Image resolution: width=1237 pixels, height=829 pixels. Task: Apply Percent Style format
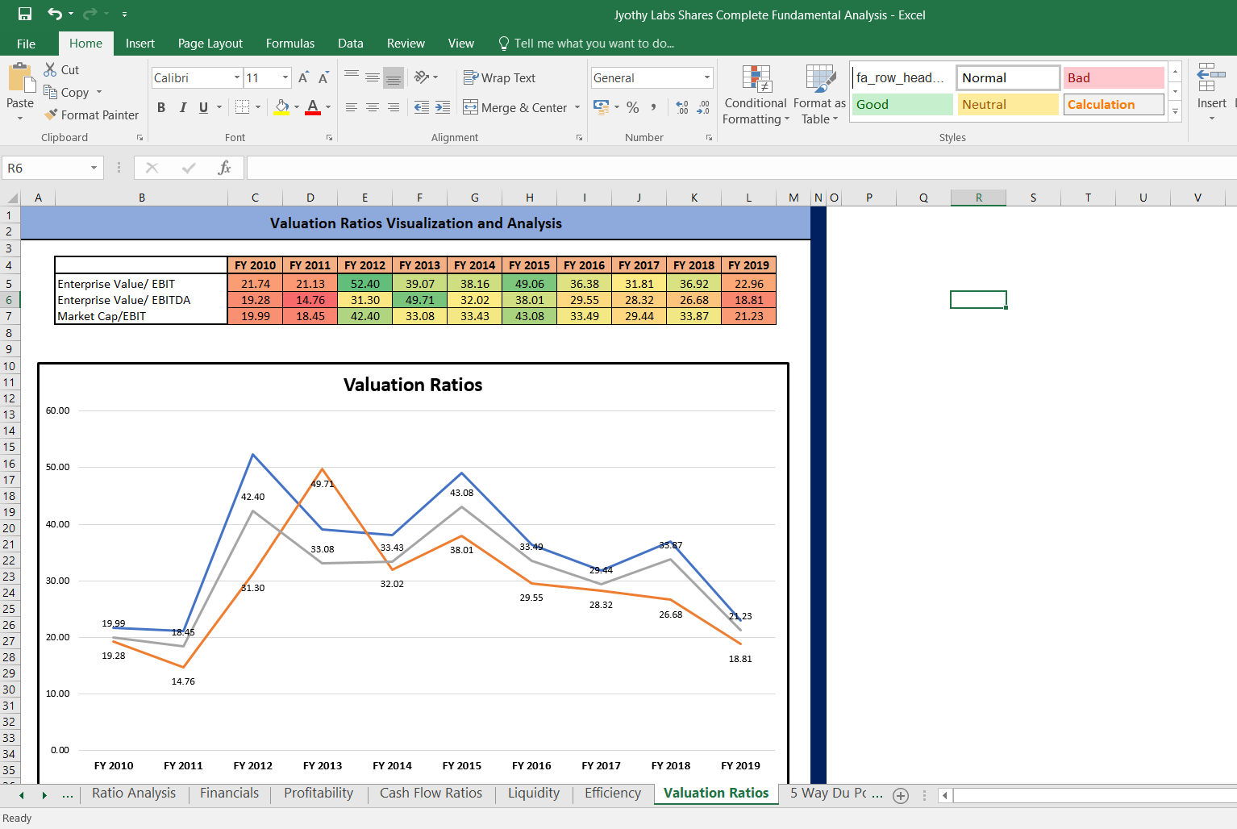pos(633,107)
